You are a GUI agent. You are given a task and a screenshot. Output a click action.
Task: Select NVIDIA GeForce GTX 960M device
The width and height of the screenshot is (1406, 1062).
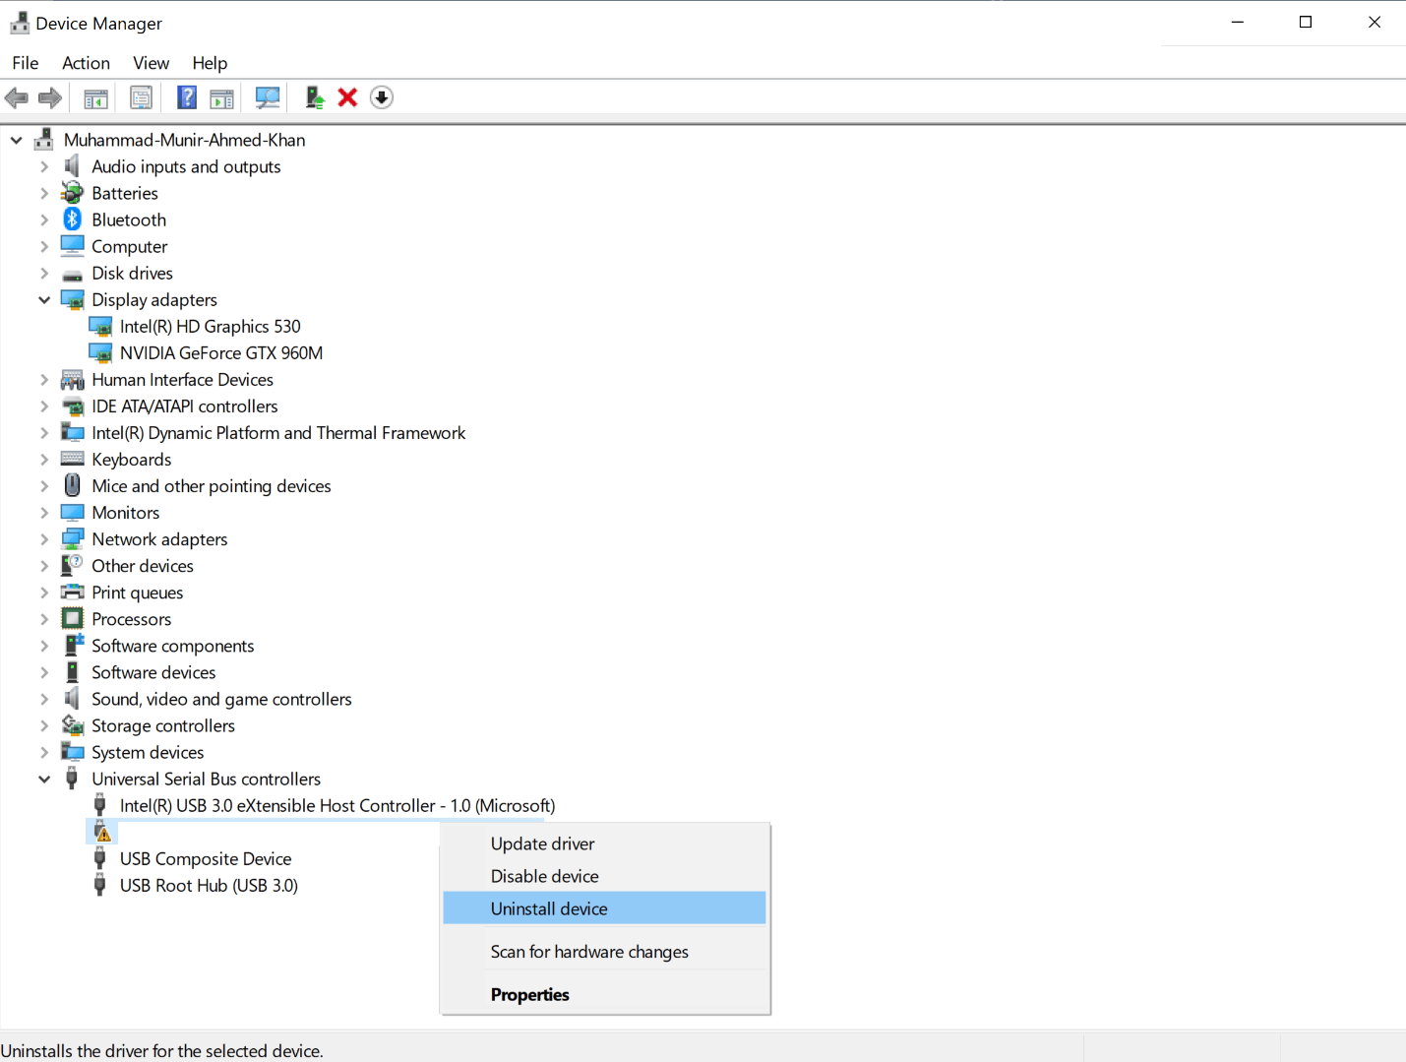[220, 353]
